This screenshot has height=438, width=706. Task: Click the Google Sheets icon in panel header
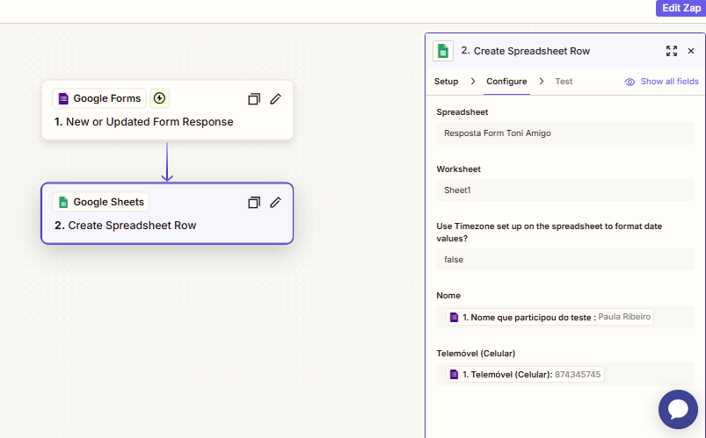pos(443,51)
